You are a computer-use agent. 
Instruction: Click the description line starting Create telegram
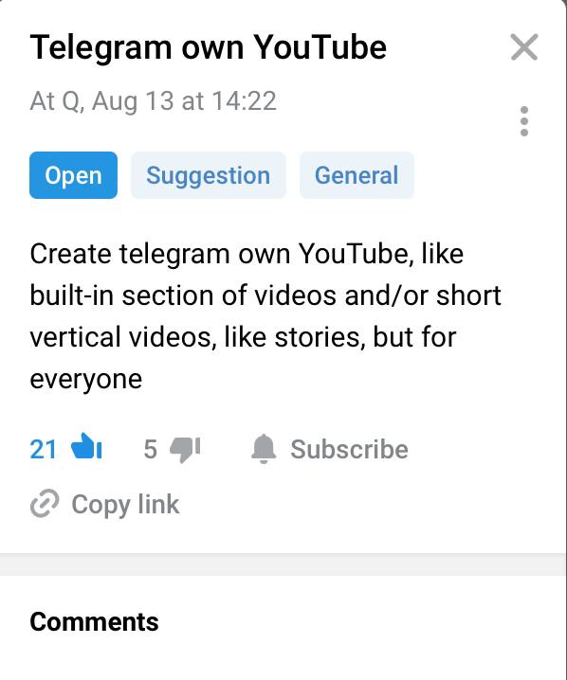click(247, 254)
